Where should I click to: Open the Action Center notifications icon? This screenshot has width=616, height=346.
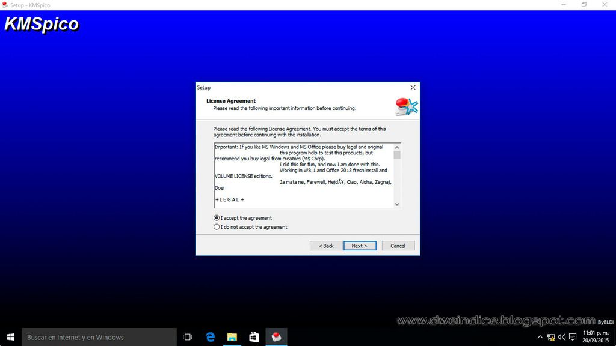(x=573, y=337)
